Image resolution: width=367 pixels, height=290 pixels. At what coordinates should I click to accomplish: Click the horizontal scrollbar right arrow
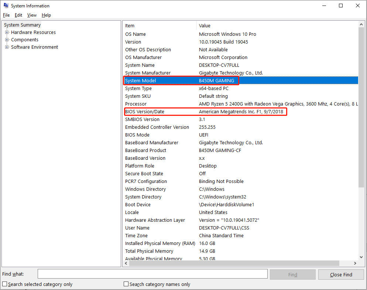355,263
